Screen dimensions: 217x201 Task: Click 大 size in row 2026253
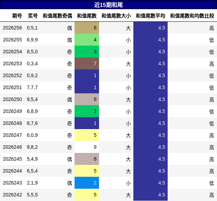coord(128,64)
